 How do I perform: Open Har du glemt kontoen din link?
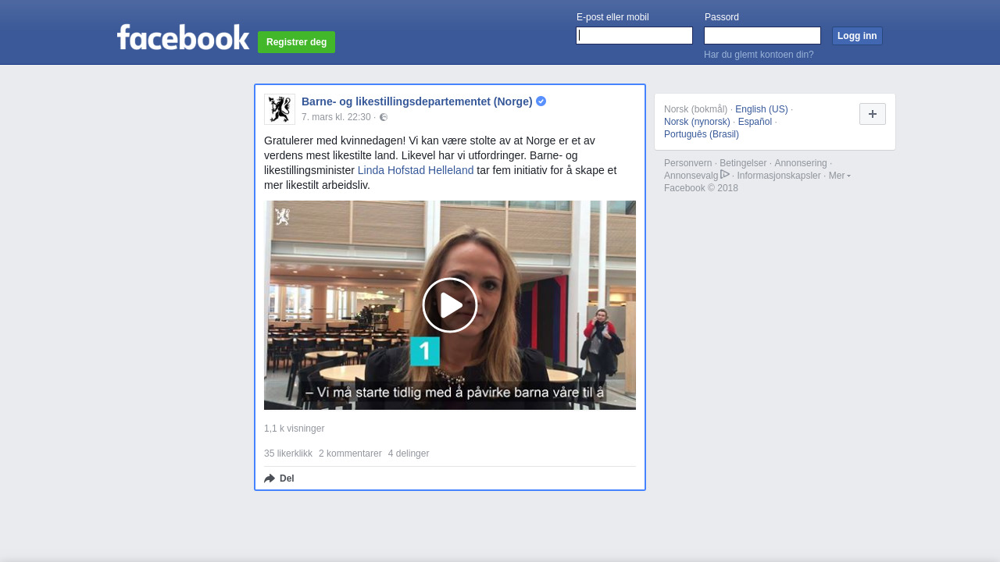[759, 55]
